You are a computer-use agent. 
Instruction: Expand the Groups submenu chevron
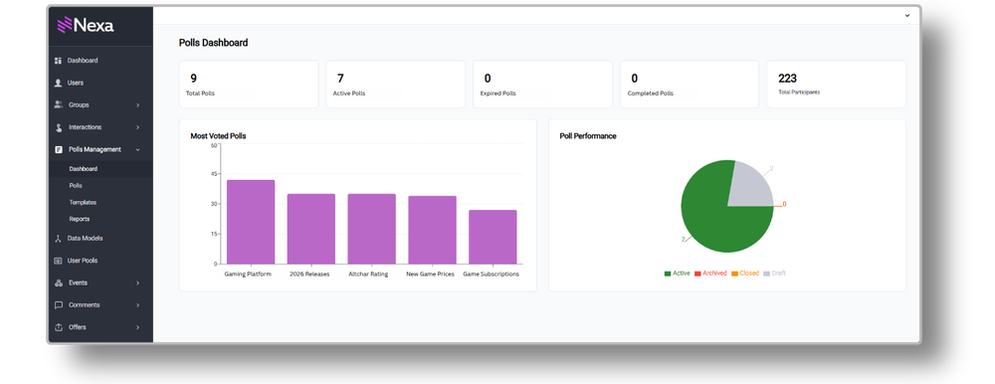pos(137,105)
